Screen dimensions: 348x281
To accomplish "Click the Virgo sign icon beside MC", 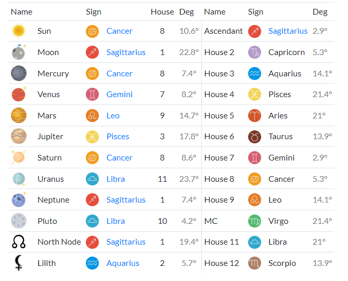I will tap(254, 221).
